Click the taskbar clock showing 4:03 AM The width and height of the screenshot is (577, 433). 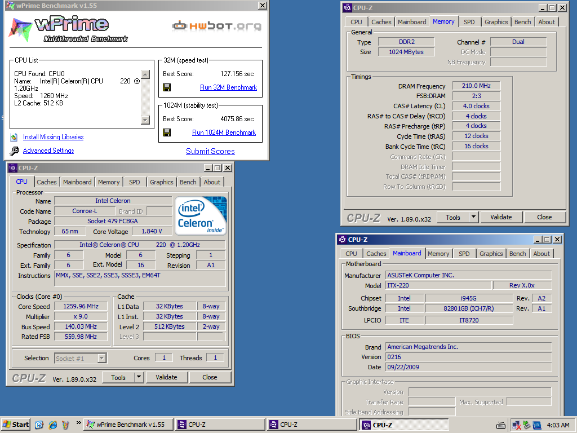tap(558, 425)
